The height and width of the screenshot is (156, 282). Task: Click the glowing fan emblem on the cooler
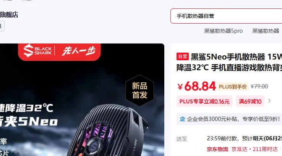point(94,146)
